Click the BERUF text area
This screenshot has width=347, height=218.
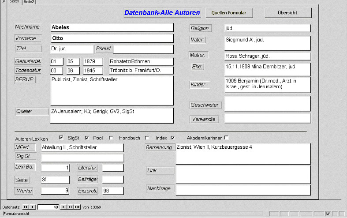(x=112, y=90)
